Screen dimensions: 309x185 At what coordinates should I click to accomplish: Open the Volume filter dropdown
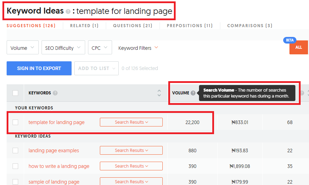23,47
